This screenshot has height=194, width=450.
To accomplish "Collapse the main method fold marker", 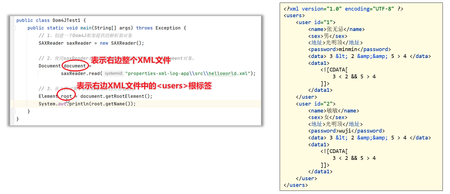I will (13, 28).
